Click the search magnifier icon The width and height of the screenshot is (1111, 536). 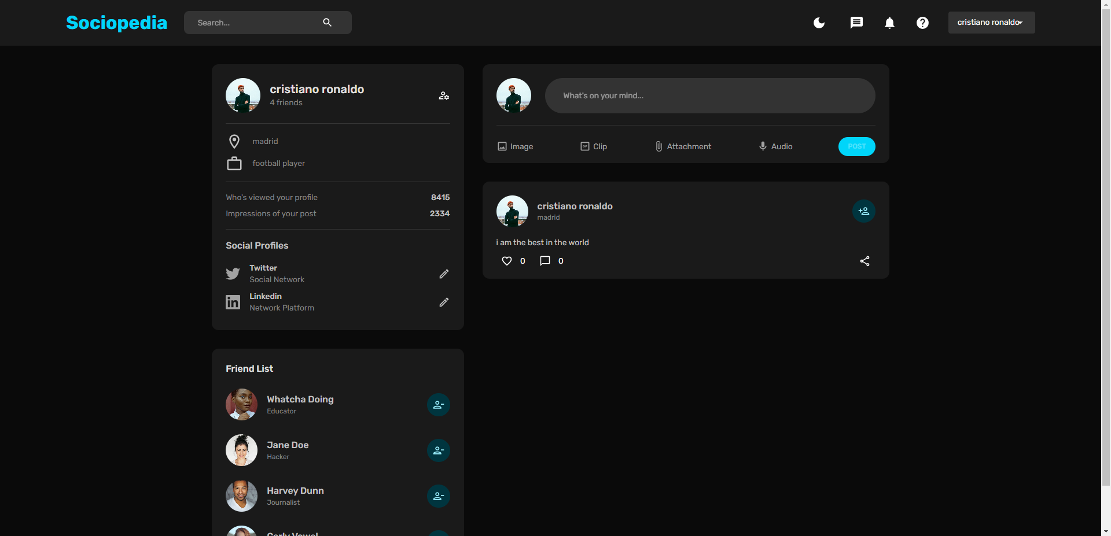coord(327,23)
